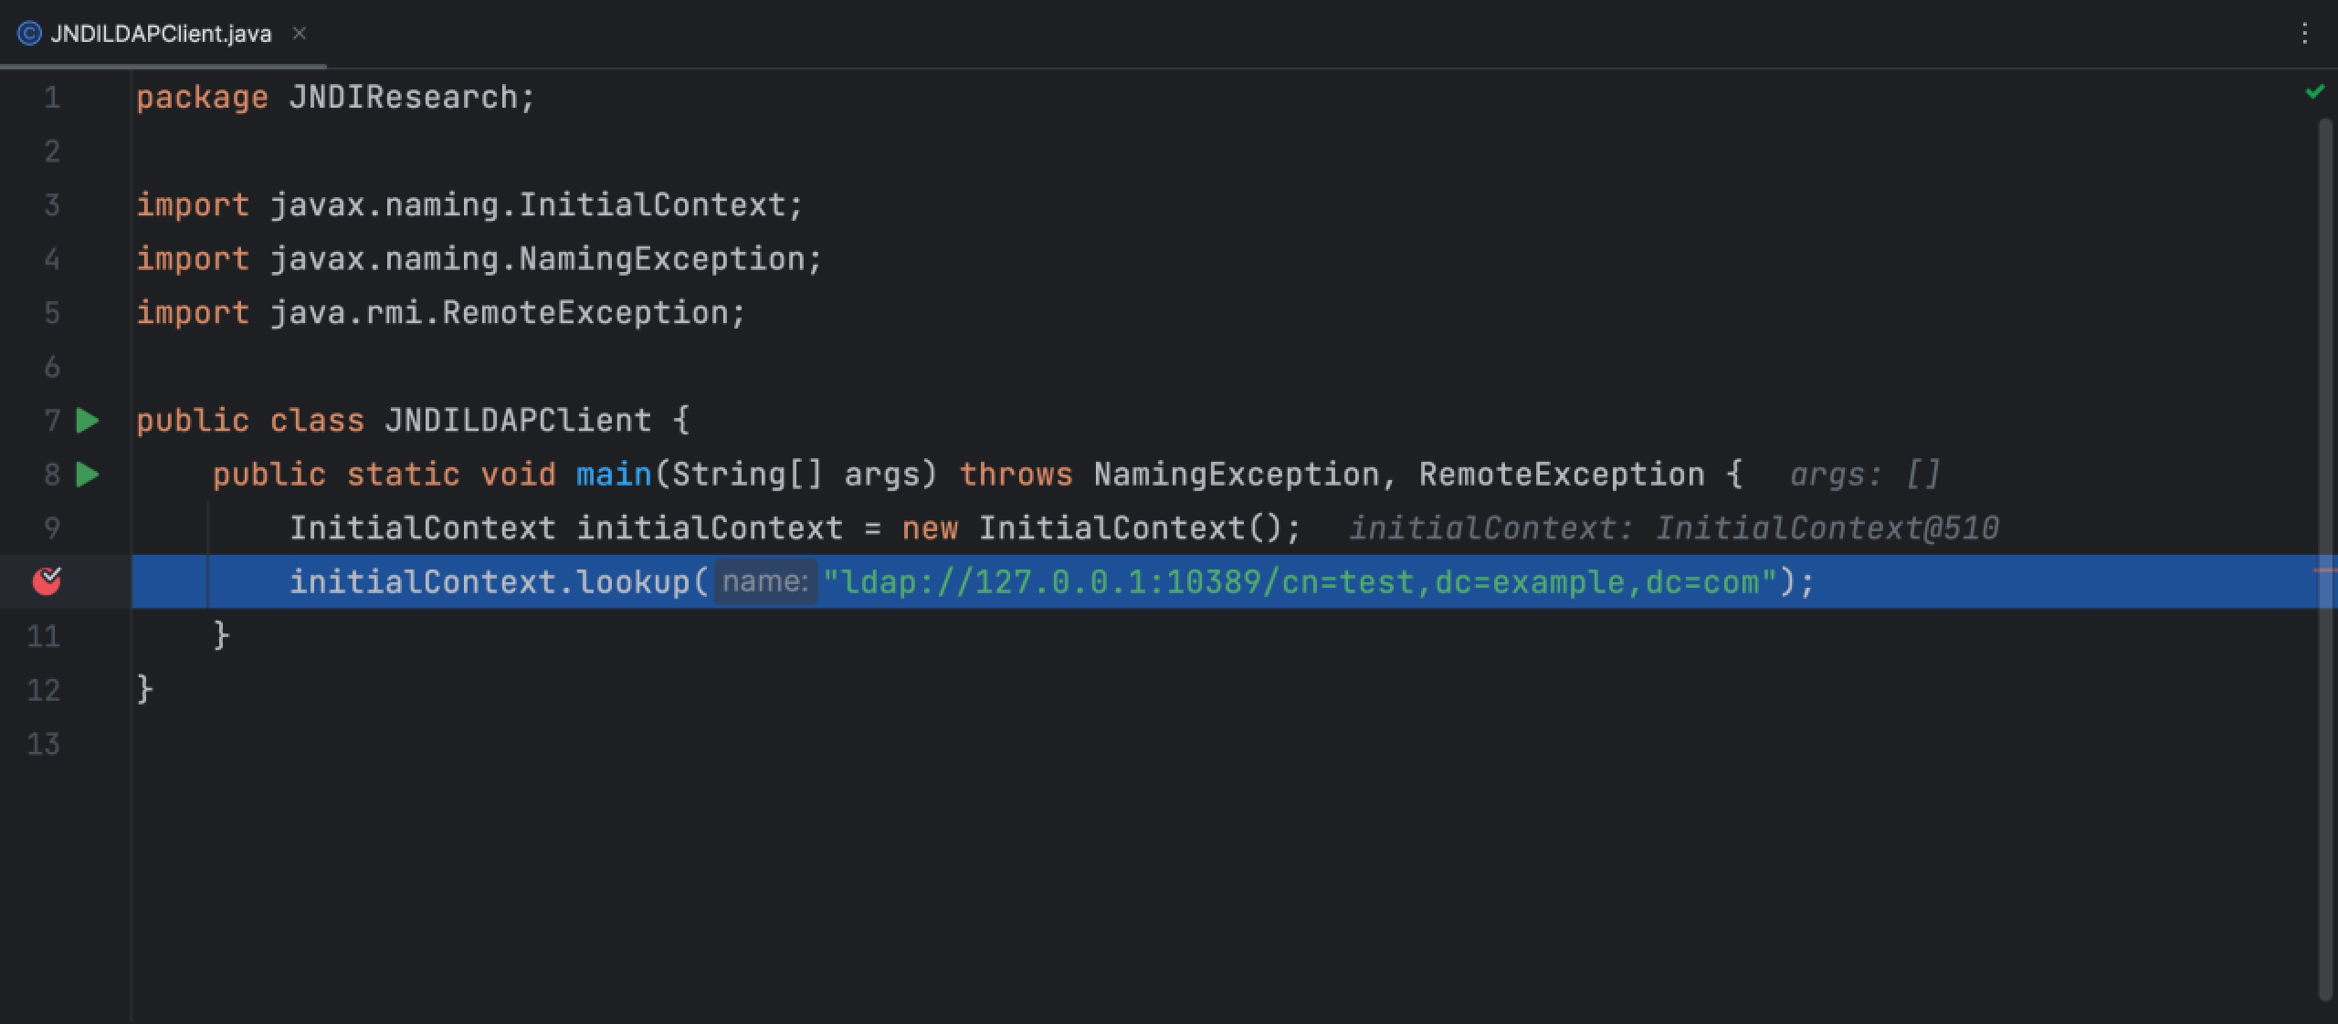Click 'RemoteException' in the throws clause
The image size is (2338, 1024).
(x=1562, y=475)
